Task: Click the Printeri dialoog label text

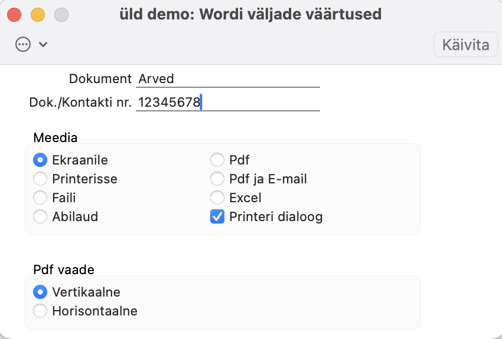Action: 276,216
